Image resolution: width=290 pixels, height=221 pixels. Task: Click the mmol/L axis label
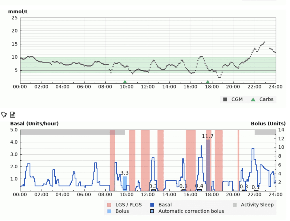pyautogui.click(x=18, y=12)
